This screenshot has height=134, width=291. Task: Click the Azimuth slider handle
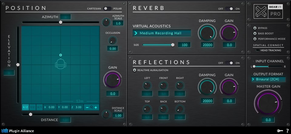click(x=61, y=22)
